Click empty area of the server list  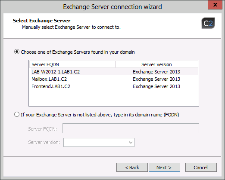114,98
